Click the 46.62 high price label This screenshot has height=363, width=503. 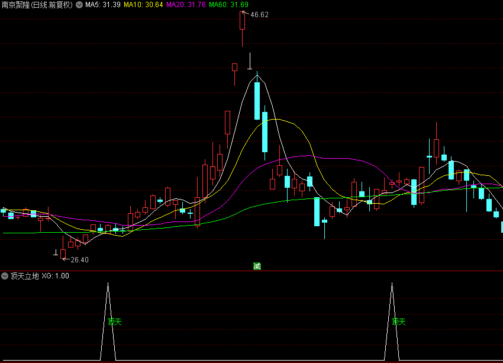[259, 15]
